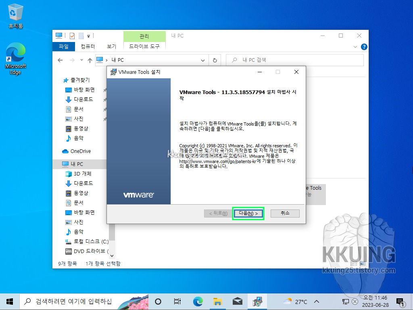413x310 pixels.
Task: Click the properties quick access icon
Action: [72, 36]
